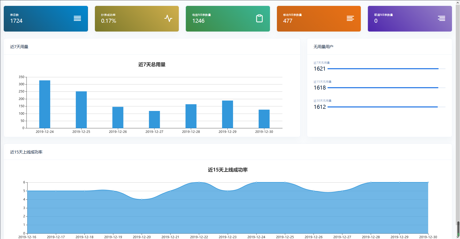Click the 2019-12-20 data point on line chart
Image resolution: width=460 pixels, height=239 pixels.
coord(142,199)
